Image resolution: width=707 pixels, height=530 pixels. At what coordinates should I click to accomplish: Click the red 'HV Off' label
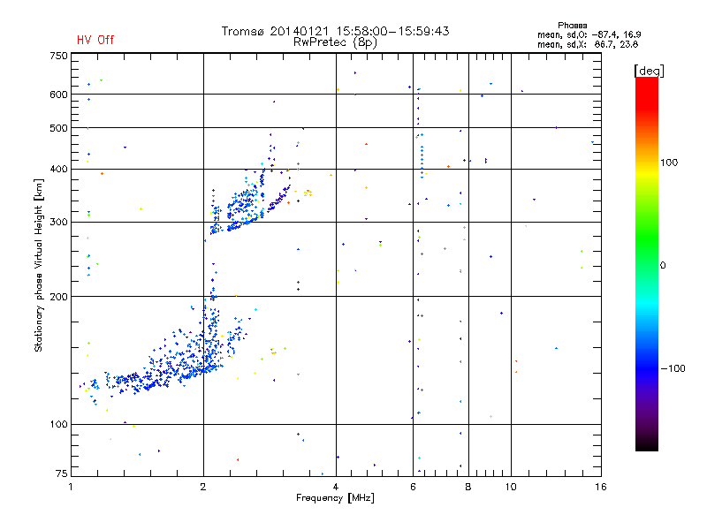[95, 40]
